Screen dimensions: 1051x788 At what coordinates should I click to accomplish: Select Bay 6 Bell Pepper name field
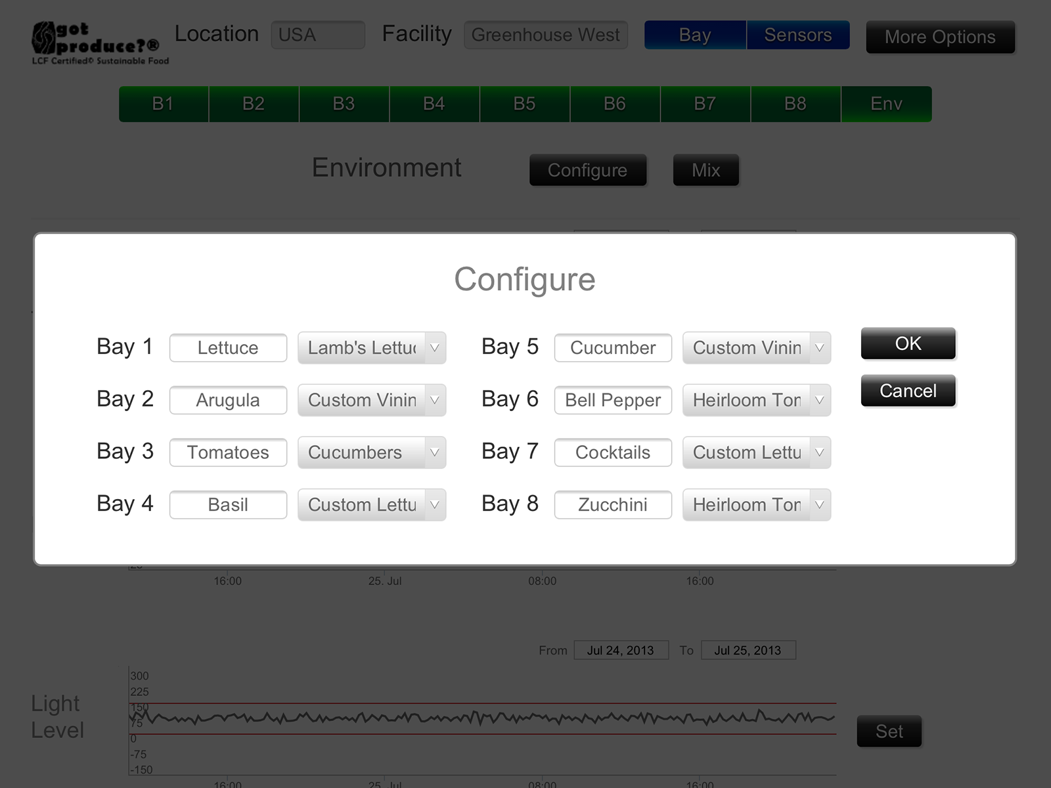point(613,401)
